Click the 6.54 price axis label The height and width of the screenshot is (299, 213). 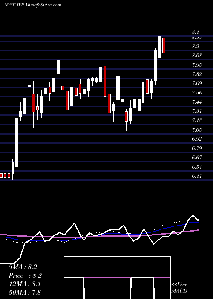pyautogui.click(x=197, y=167)
